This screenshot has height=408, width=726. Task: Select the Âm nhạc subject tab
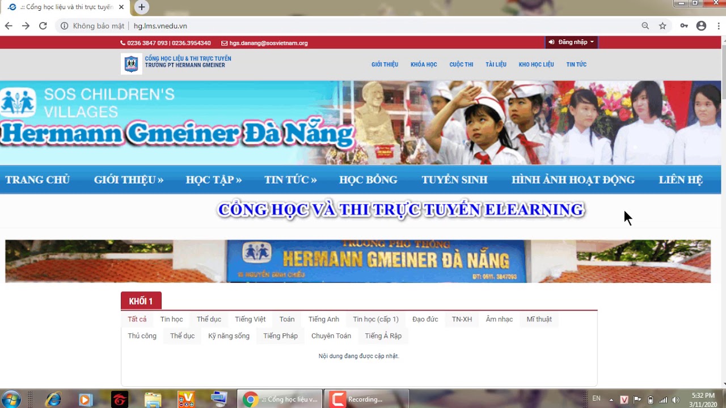point(499,320)
